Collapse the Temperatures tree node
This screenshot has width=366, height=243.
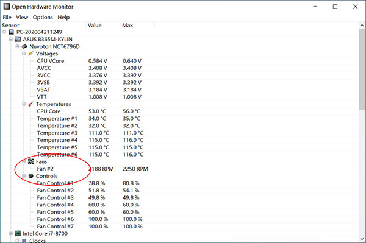tap(24, 104)
